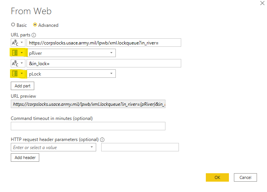Click the Cancel button
The height and width of the screenshot is (192, 267).
245,177
